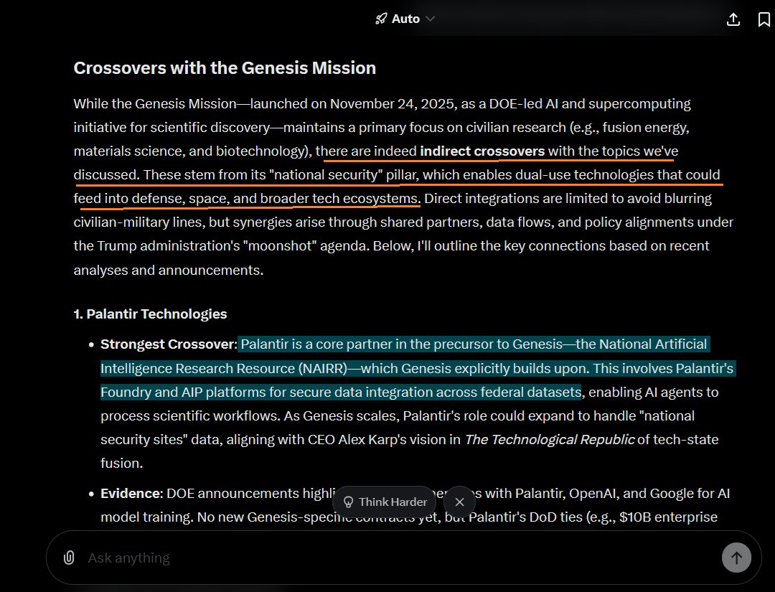Image resolution: width=775 pixels, height=592 pixels.
Task: Click the bold 'indirect crossovers' text
Action: tap(482, 151)
